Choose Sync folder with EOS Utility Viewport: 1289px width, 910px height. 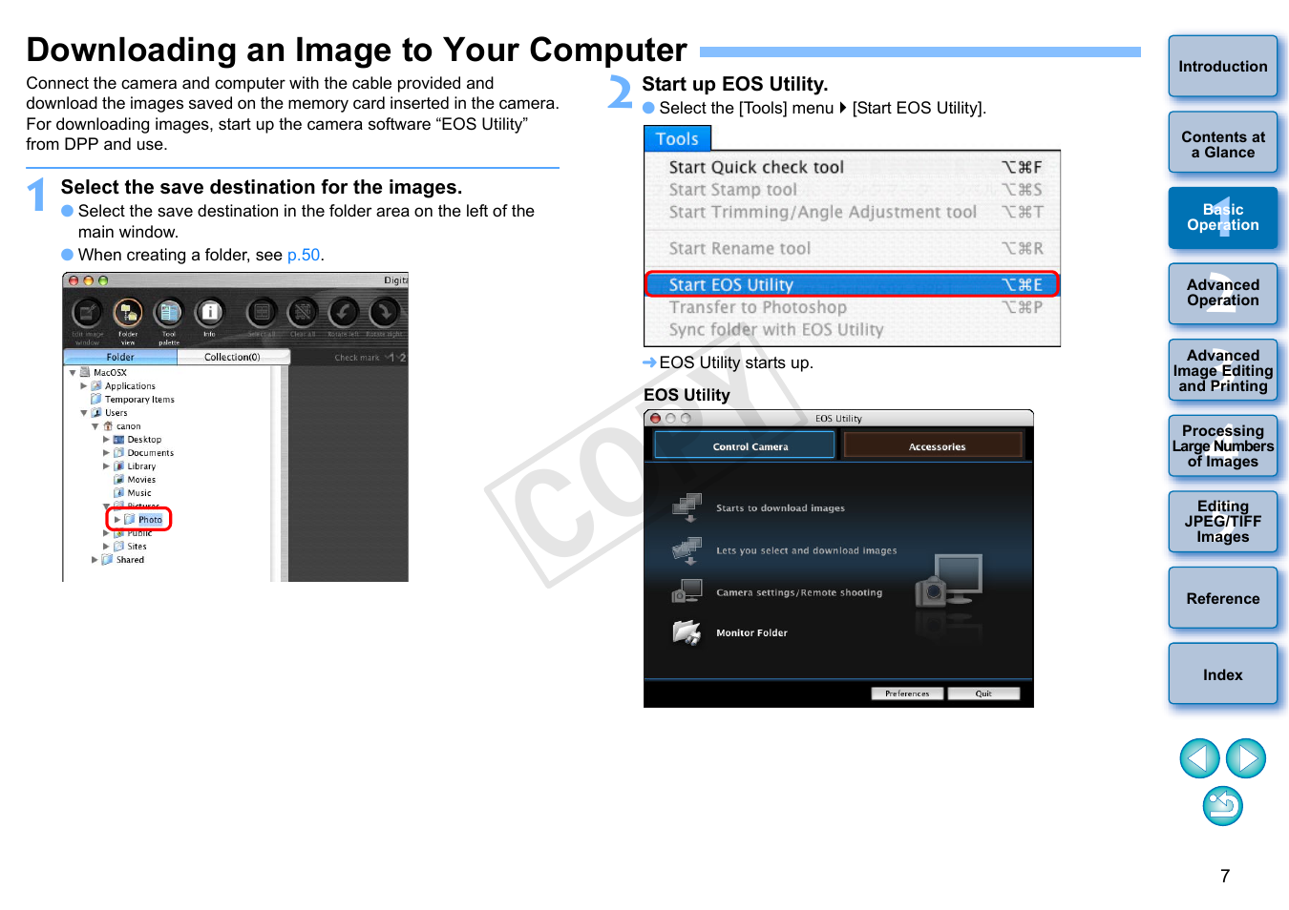tap(853, 329)
